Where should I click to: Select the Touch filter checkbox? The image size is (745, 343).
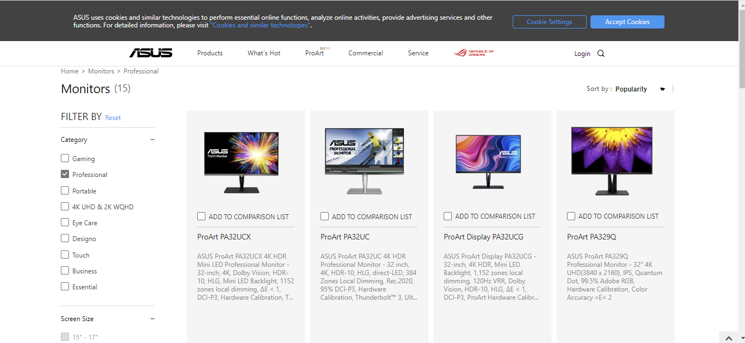(65, 255)
